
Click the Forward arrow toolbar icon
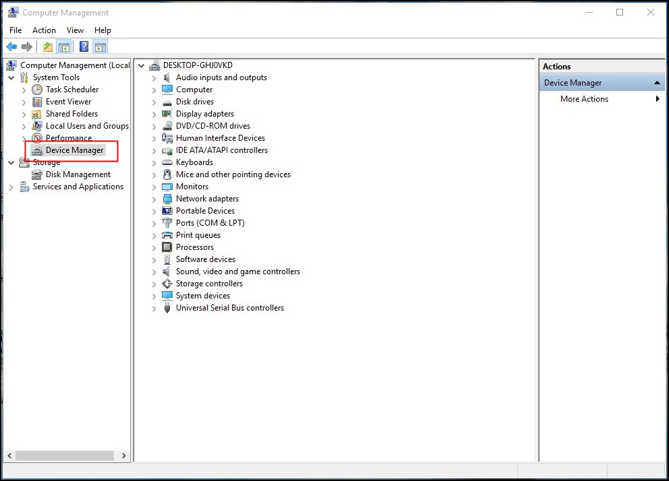tap(27, 47)
